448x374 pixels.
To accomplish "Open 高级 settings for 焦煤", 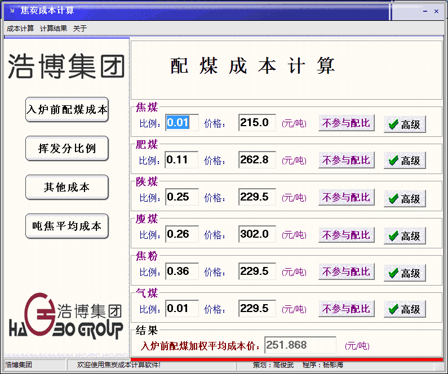I will click(405, 124).
